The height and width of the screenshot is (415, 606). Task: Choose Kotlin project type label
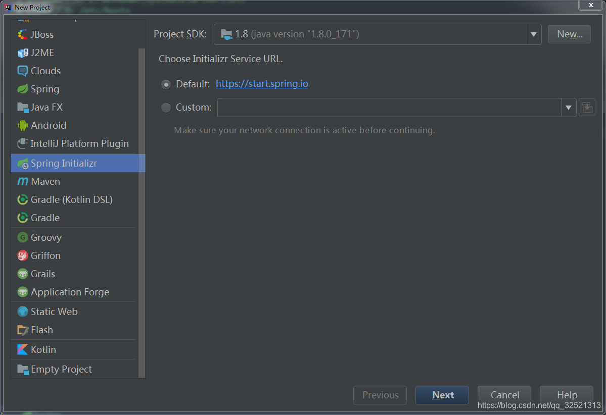click(x=43, y=349)
